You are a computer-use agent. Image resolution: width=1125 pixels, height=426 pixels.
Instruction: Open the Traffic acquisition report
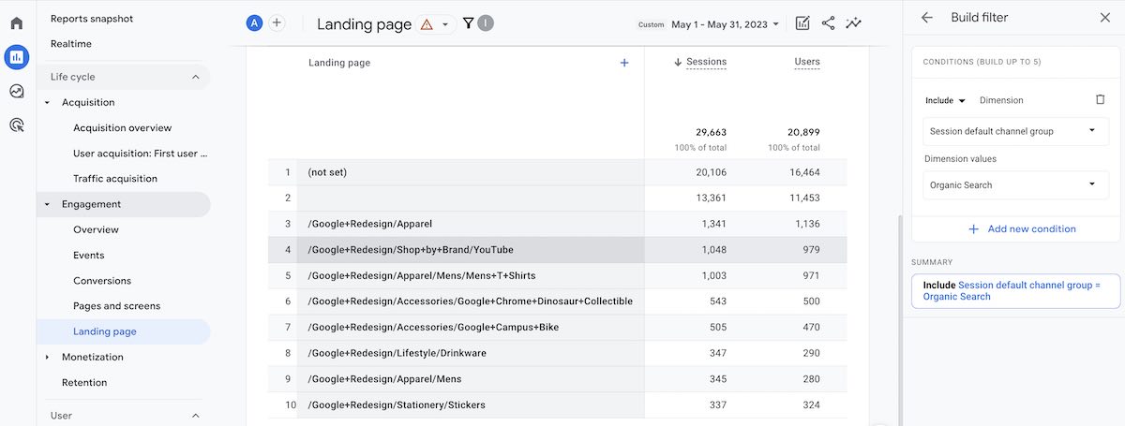tap(115, 179)
